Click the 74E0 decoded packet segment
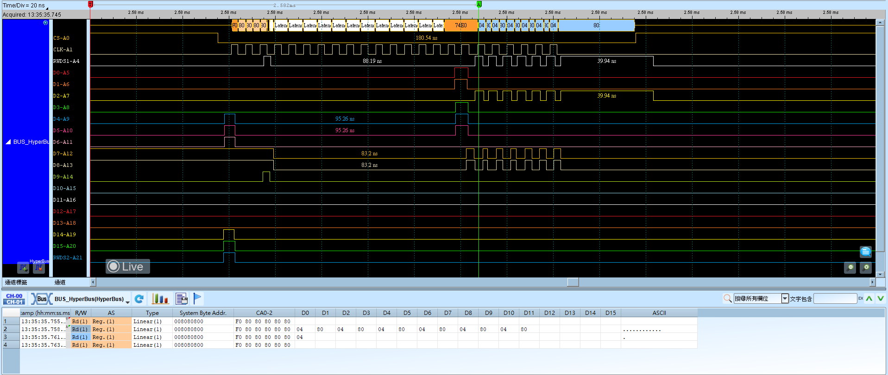888x375 pixels. click(461, 25)
